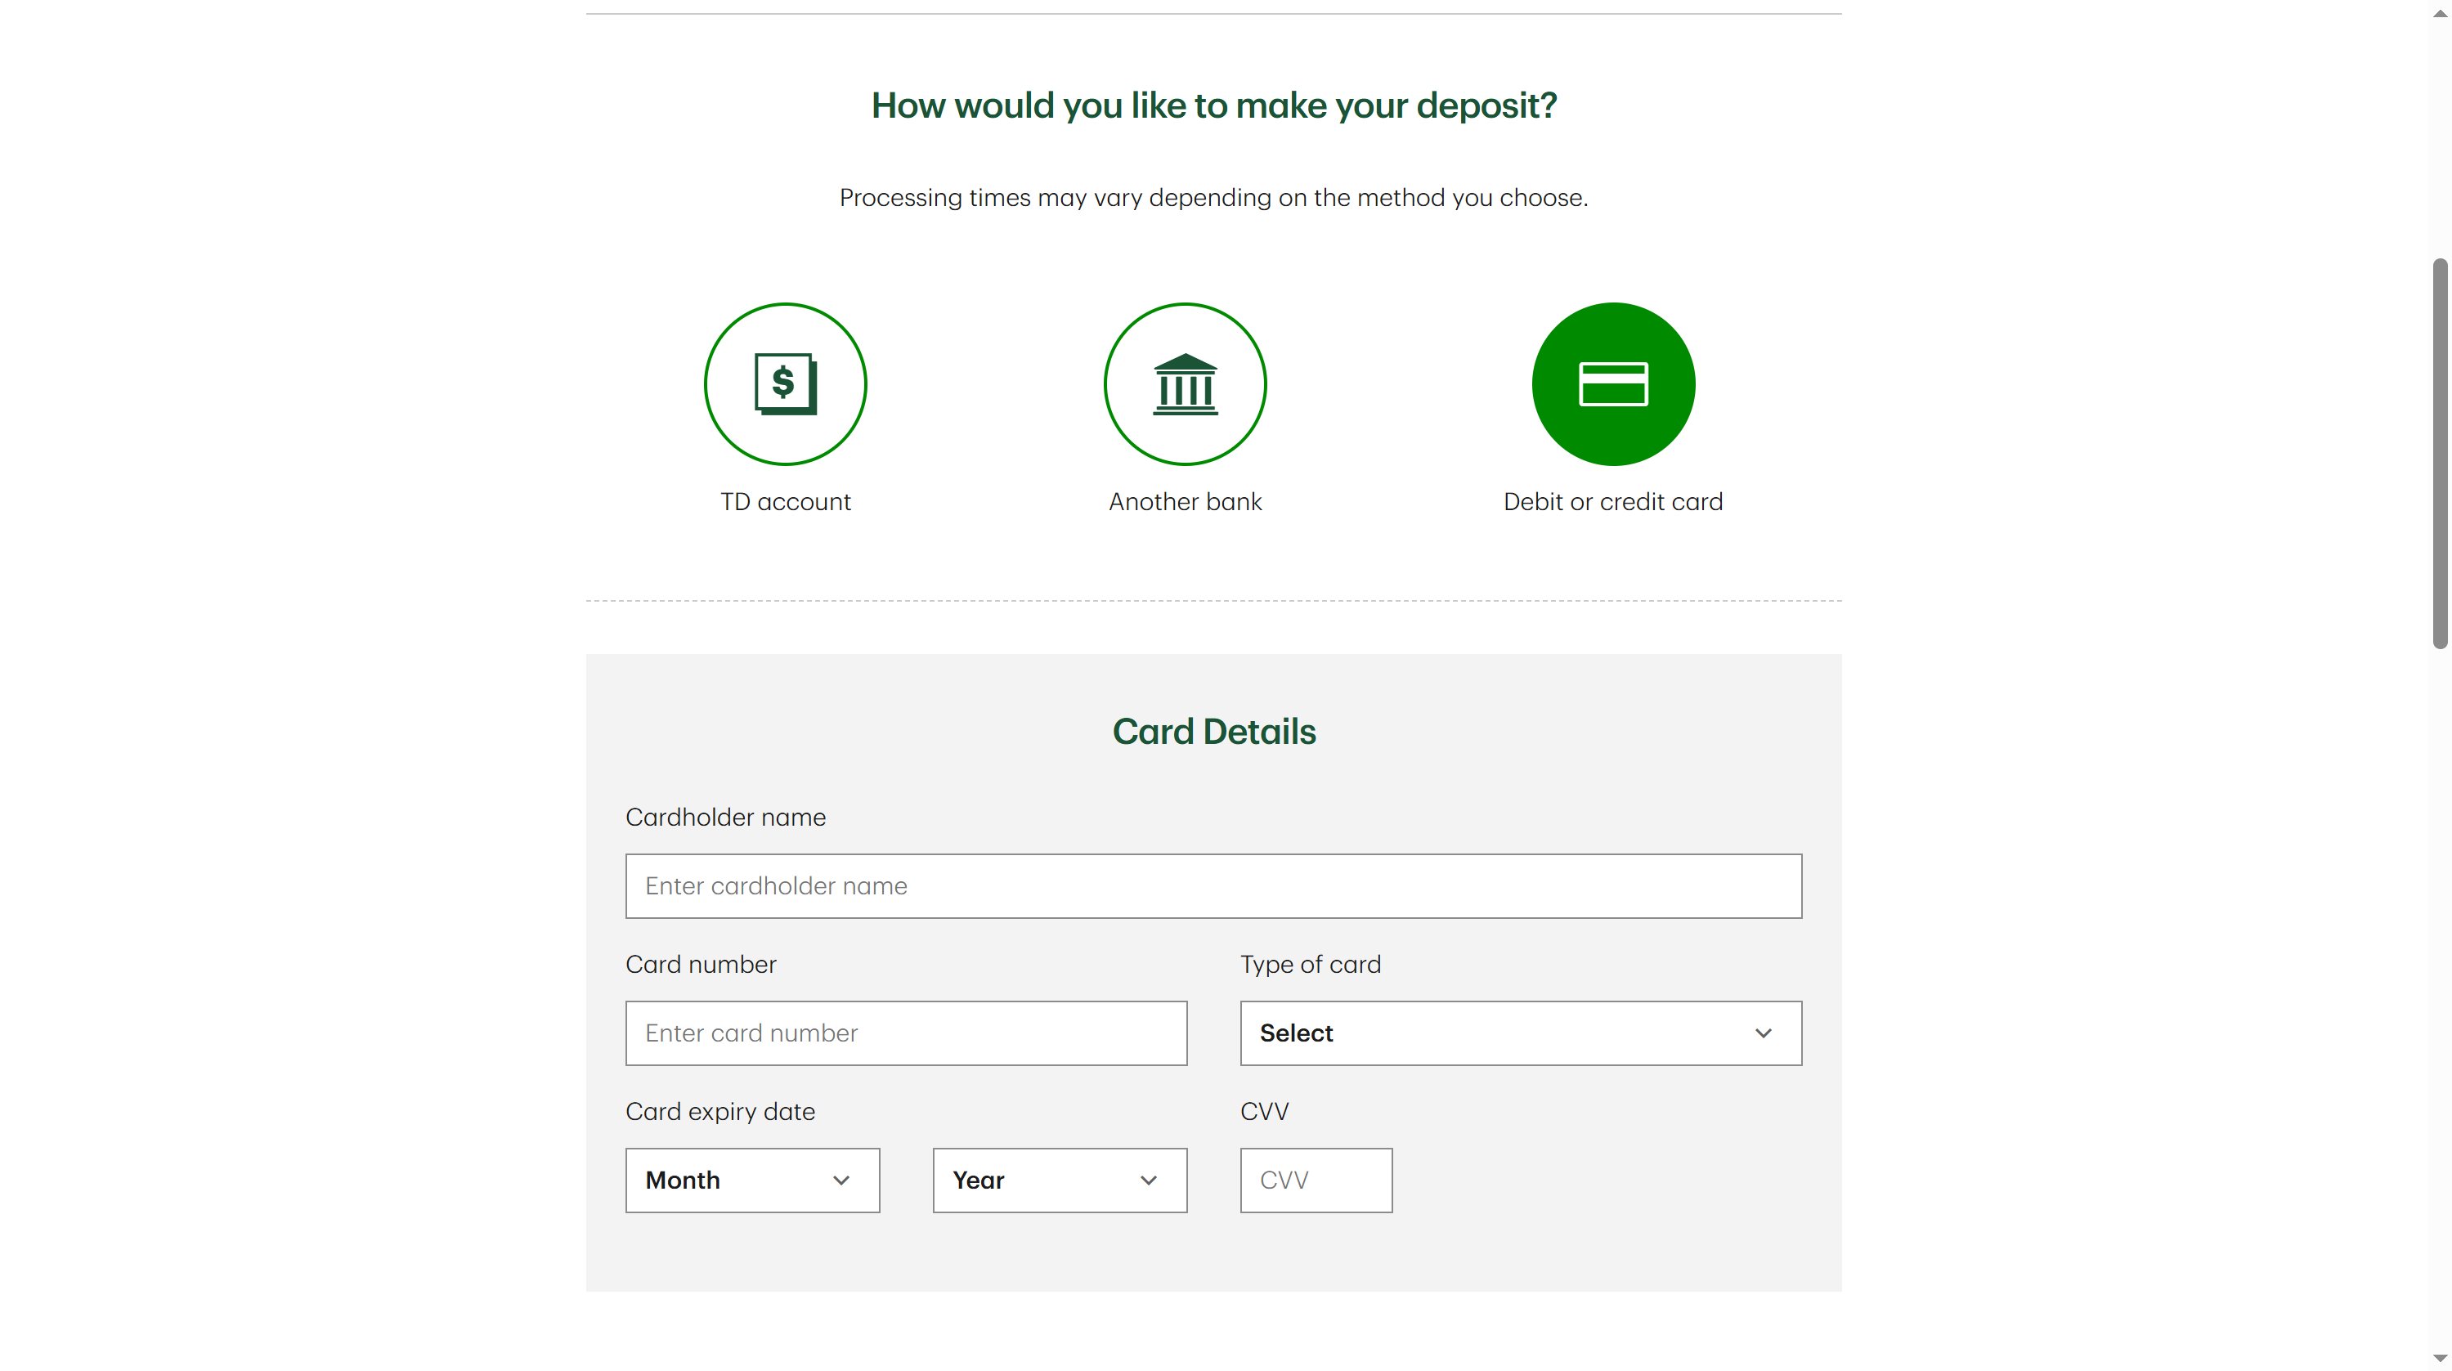
Task: Click the "Card Details" heading
Action: tap(1213, 731)
